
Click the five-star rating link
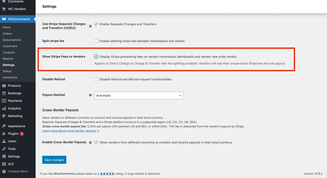[107, 174]
